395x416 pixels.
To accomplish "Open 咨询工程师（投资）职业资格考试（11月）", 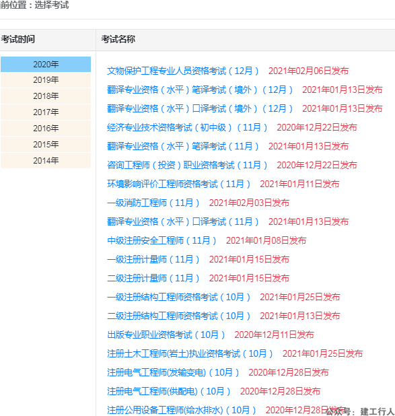I will (x=187, y=165).
